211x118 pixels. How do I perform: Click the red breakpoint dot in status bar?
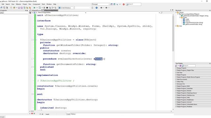coord(32,114)
